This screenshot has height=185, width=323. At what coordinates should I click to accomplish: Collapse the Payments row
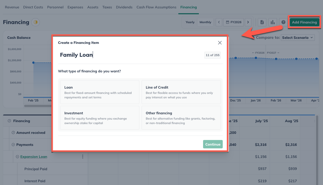[13, 145]
